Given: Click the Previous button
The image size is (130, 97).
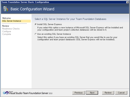Looking at the screenshot, I should point(78,93).
